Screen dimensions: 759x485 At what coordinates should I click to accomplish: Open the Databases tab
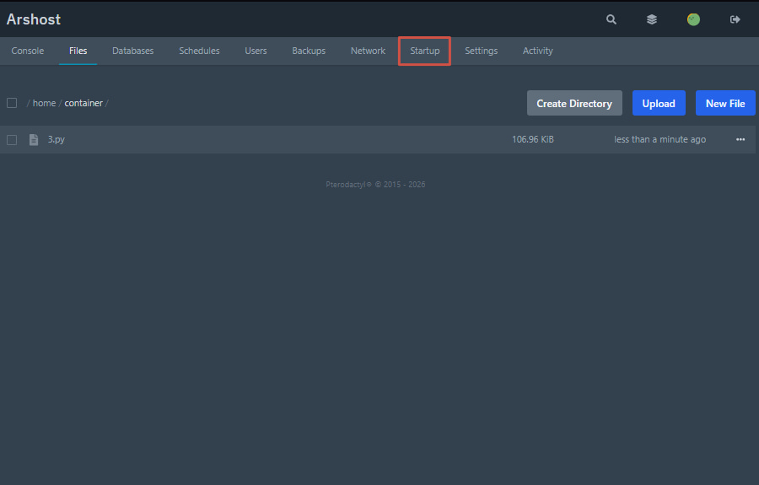pos(132,51)
